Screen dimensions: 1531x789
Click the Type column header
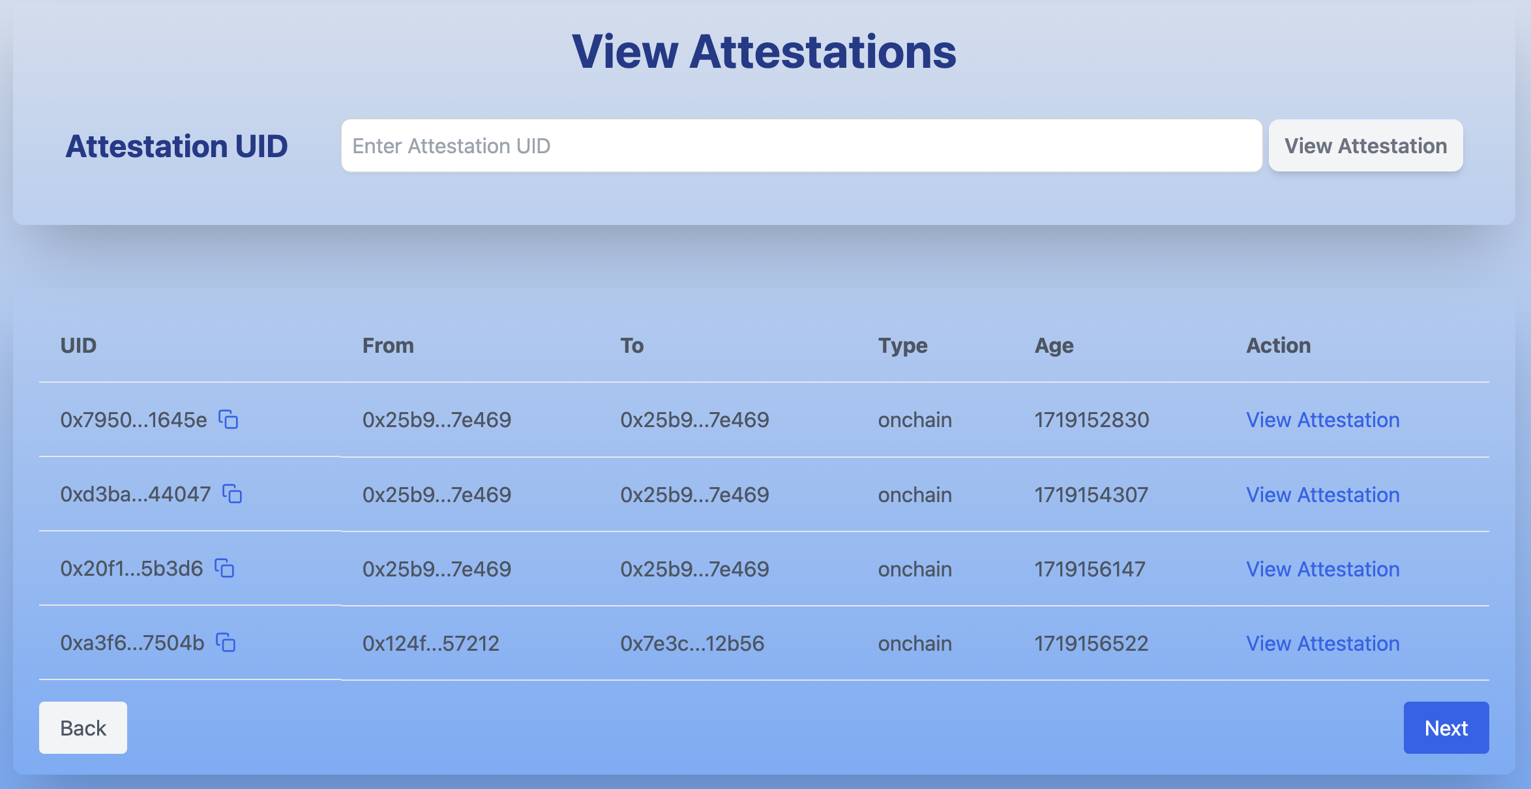pos(902,346)
